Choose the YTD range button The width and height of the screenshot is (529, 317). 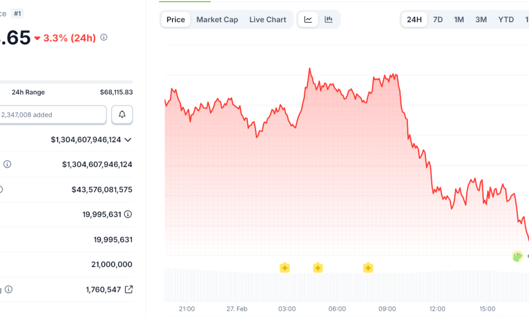click(x=506, y=20)
